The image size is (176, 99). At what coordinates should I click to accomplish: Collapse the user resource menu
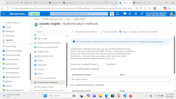pos(66,32)
